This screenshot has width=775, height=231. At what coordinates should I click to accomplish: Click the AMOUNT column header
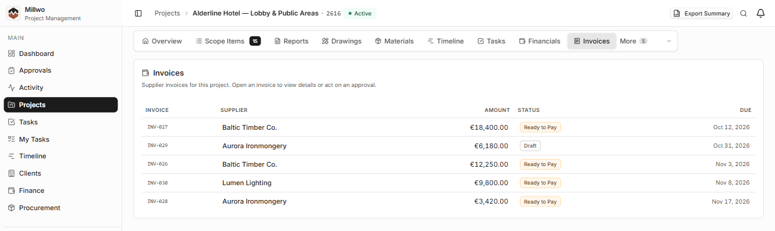point(497,110)
